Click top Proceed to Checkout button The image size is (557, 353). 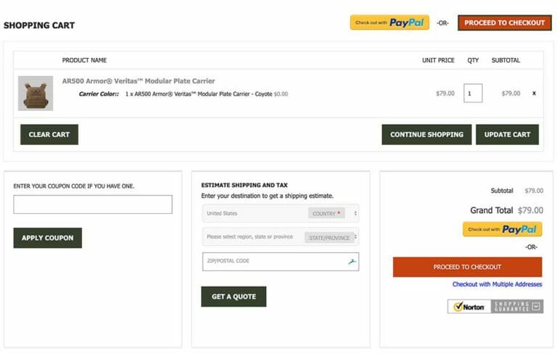point(504,22)
